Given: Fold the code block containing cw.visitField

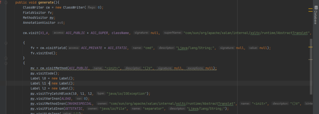Looking at the screenshot, I should click(6, 43).
